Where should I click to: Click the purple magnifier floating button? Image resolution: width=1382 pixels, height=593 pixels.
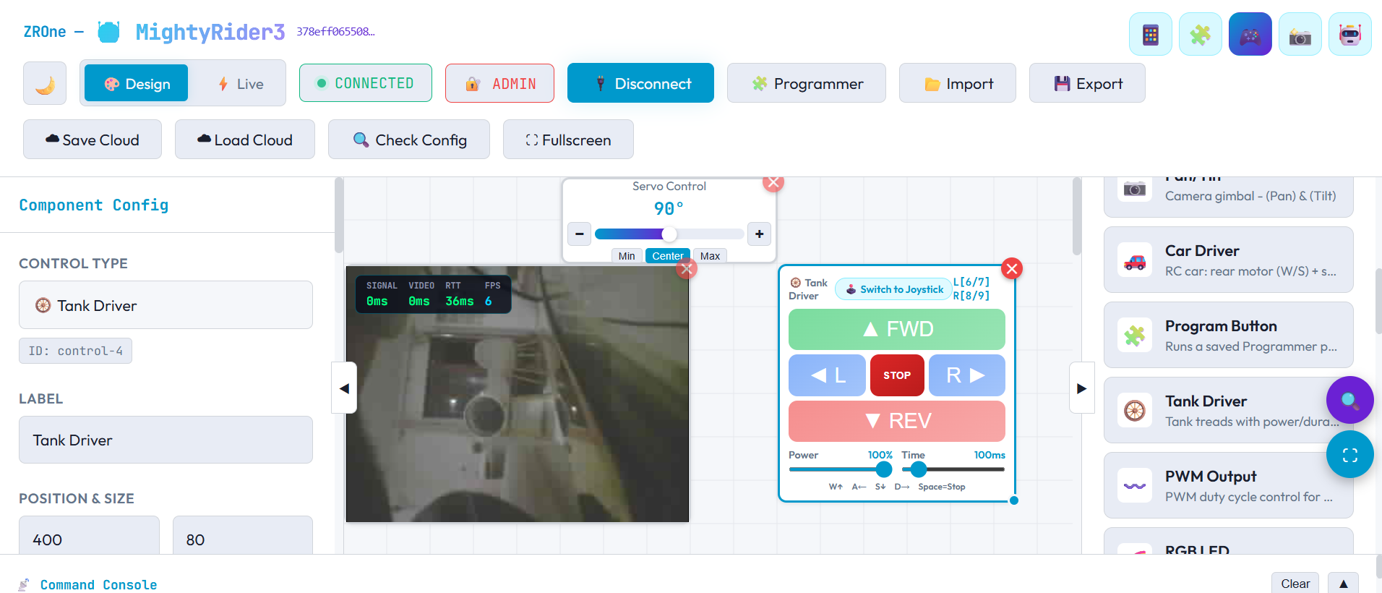tap(1349, 400)
